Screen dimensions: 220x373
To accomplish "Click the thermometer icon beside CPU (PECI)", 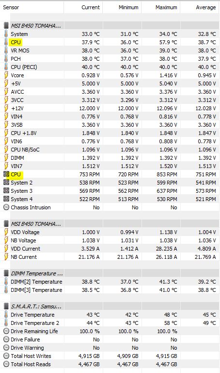I will (6, 67).
